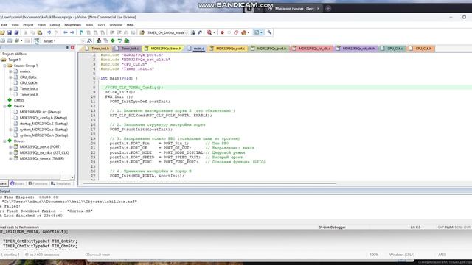
Task: Open the debug button dropdown arrow
Action: (214, 32)
